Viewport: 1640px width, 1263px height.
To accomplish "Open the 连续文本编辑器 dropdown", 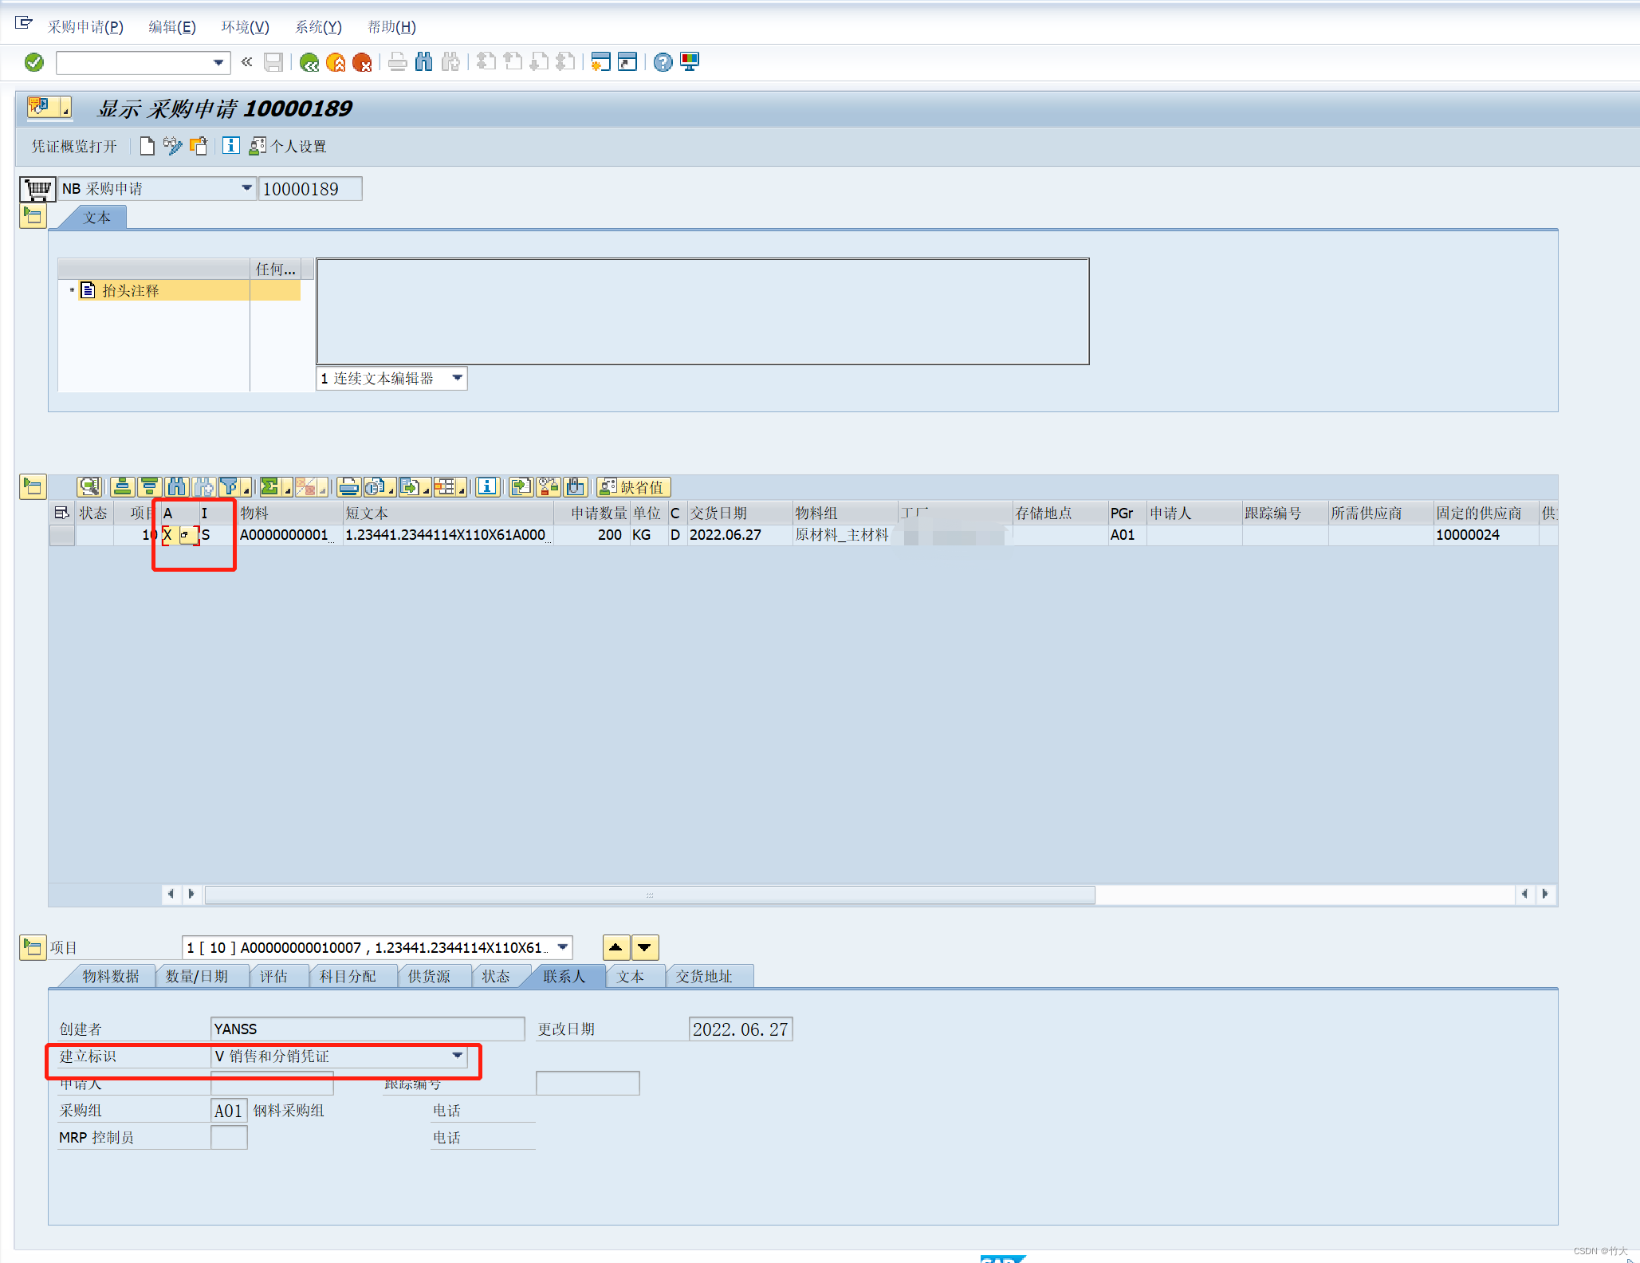I will click(456, 378).
